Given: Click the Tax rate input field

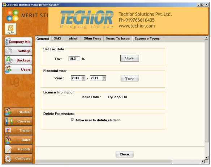Looking at the screenshot, I should pyautogui.click(x=74, y=59).
